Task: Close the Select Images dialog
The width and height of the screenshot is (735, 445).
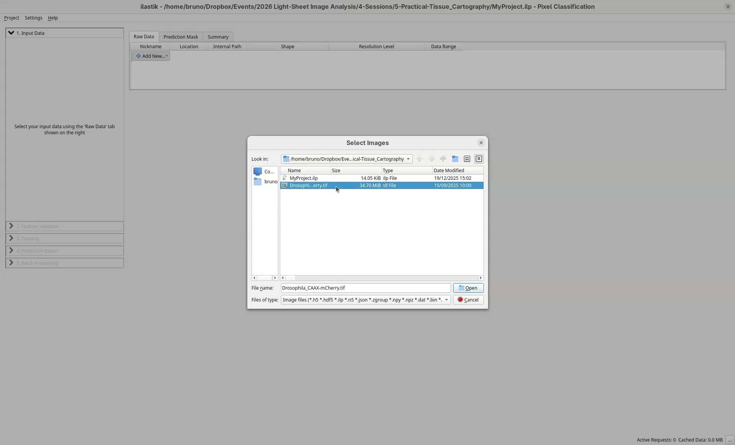Action: click(x=481, y=143)
